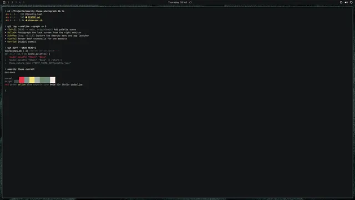Screen dimensions: 355x200
Task: Click the 'git log --oneline --graph' command line
Action: [27, 27]
